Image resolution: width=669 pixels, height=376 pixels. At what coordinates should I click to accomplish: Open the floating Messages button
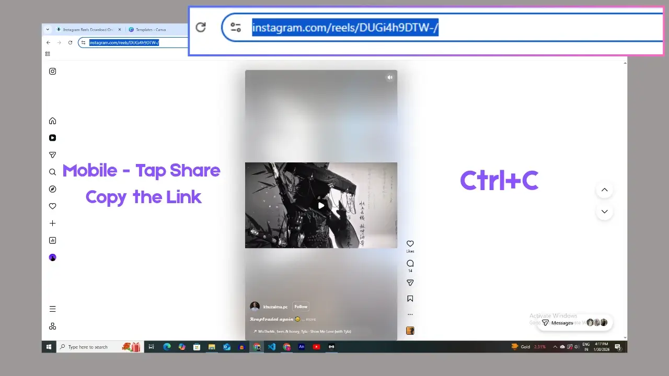[575, 323]
